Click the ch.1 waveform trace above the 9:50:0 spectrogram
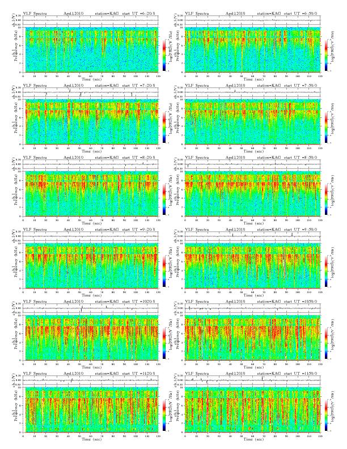Screen dimensions: 347x449 point(252,236)
